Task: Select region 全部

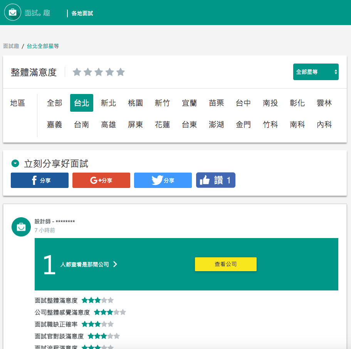Action: point(54,103)
